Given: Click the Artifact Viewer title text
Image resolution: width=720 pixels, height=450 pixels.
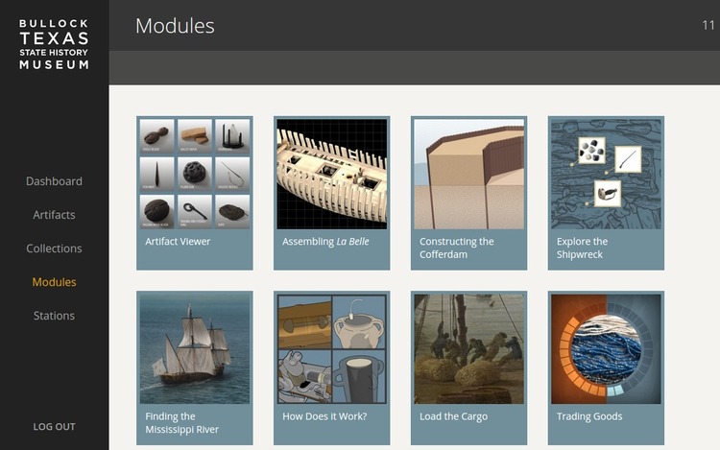Looking at the screenshot, I should (x=178, y=242).
